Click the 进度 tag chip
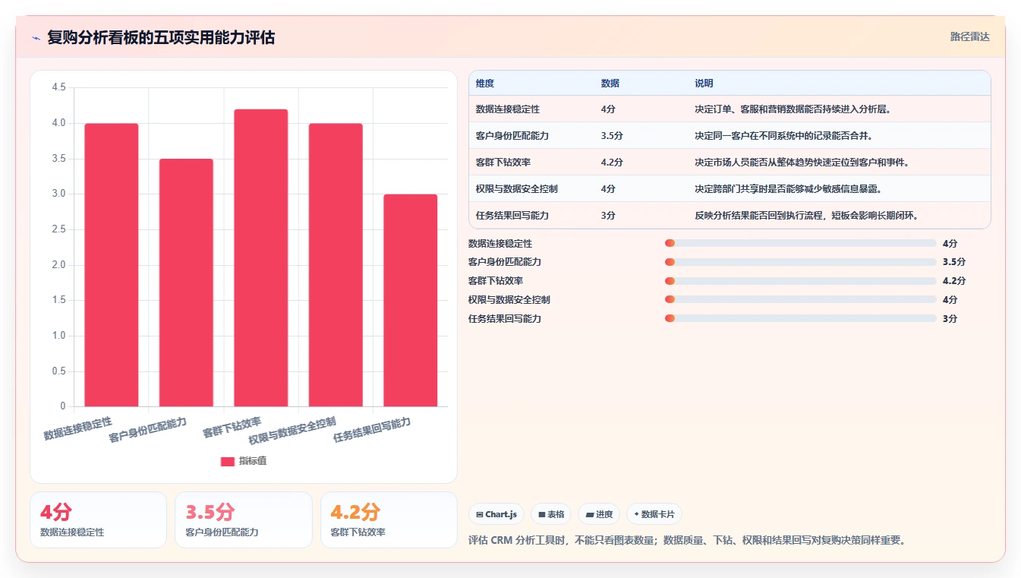The width and height of the screenshot is (1021, 578). click(x=599, y=514)
